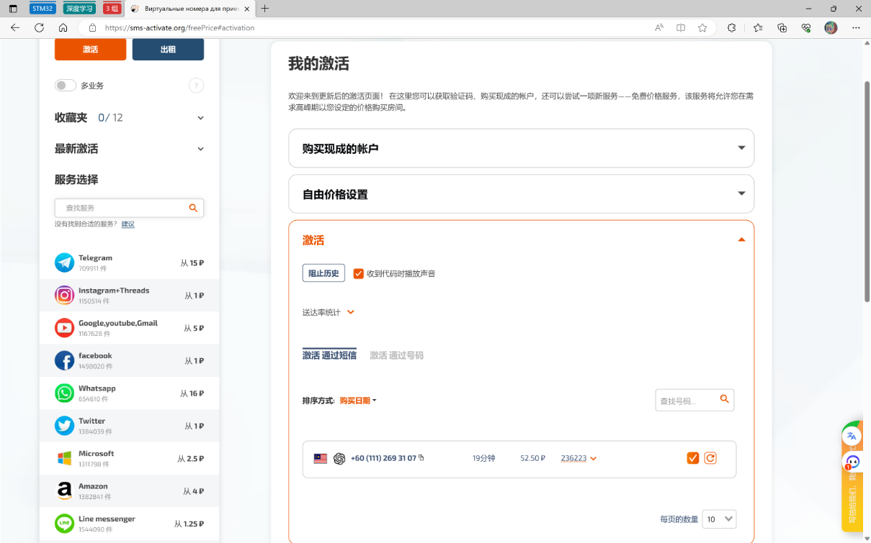Go back using the browser back arrow

[x=15, y=27]
